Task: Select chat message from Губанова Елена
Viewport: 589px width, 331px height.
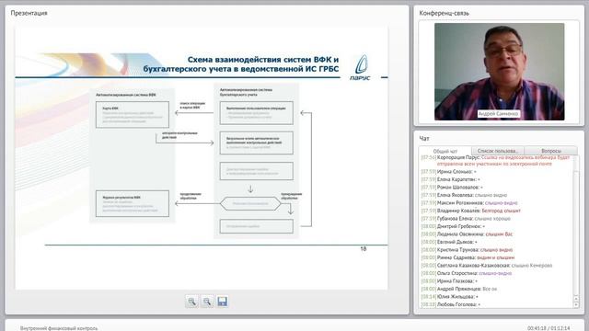Action: click(x=466, y=219)
